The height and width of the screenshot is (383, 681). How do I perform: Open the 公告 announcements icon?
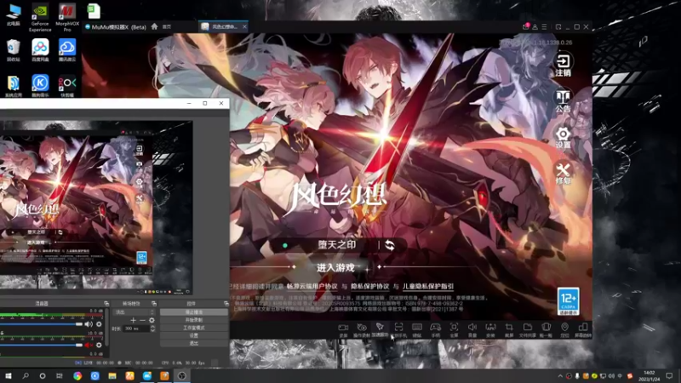point(563,101)
